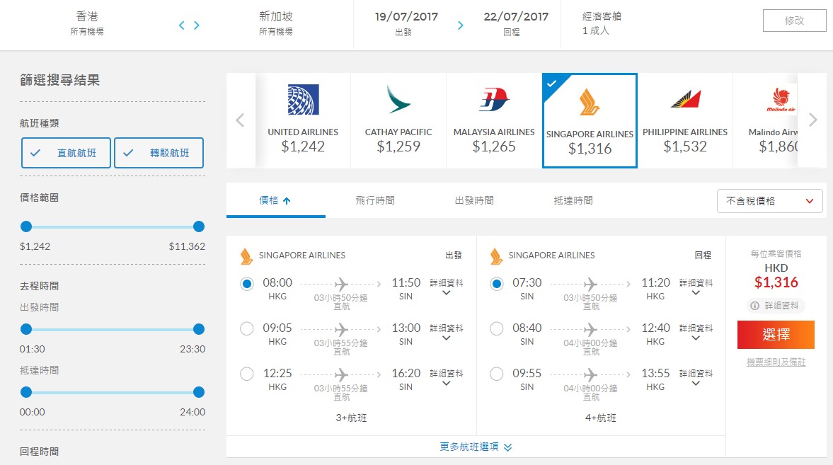Viewport: 833px width, 465px height.
Task: Click departure time slider handle at 23:30
Action: (x=199, y=330)
